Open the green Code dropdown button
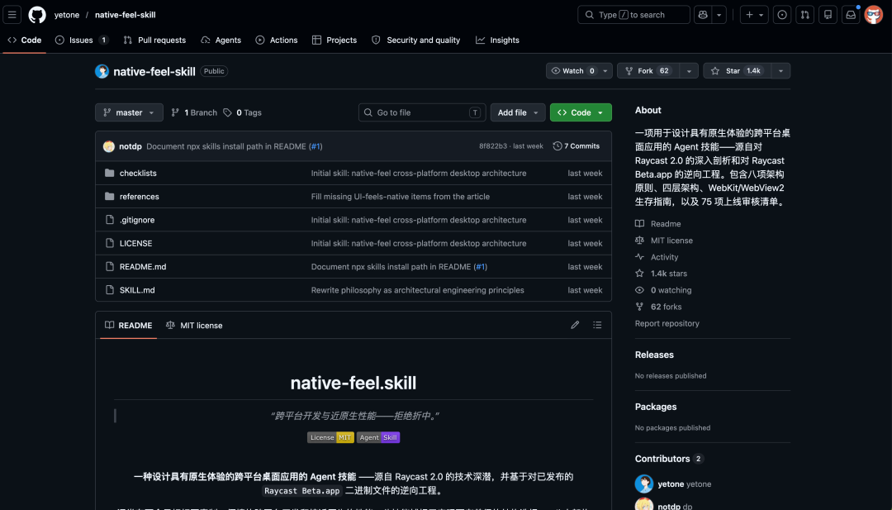892x510 pixels. pos(581,112)
